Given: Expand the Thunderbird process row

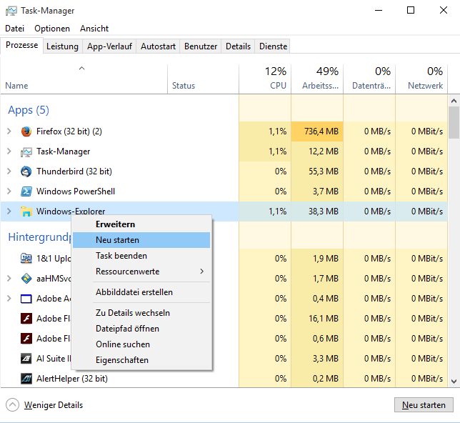Looking at the screenshot, I should click(x=9, y=171).
